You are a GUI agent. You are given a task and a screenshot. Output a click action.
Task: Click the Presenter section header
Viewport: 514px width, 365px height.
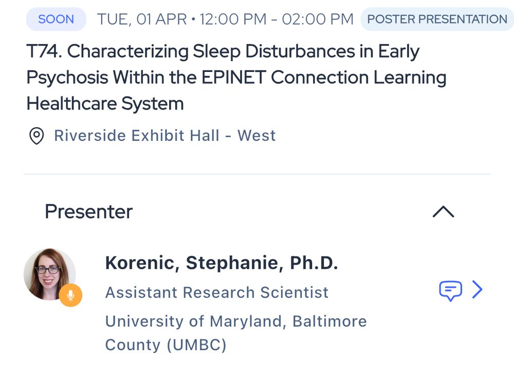[88, 211]
